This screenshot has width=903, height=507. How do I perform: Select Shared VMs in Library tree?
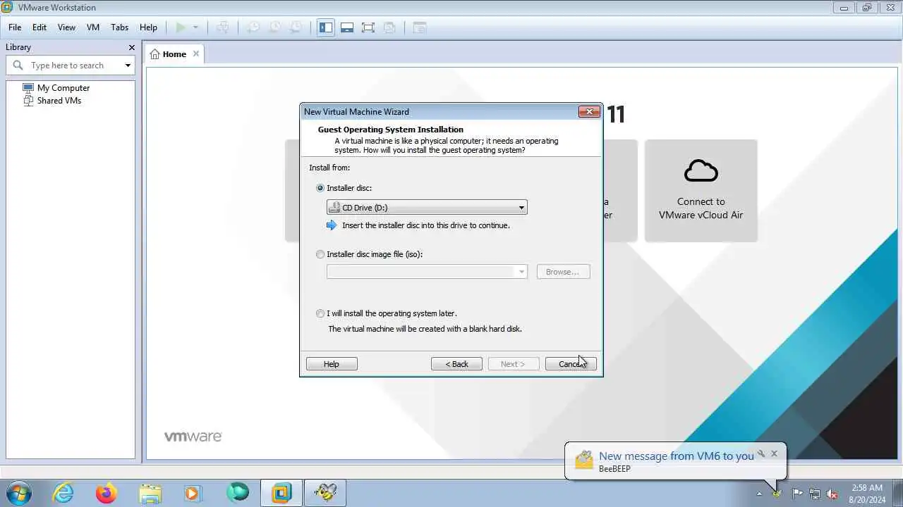[59, 101]
